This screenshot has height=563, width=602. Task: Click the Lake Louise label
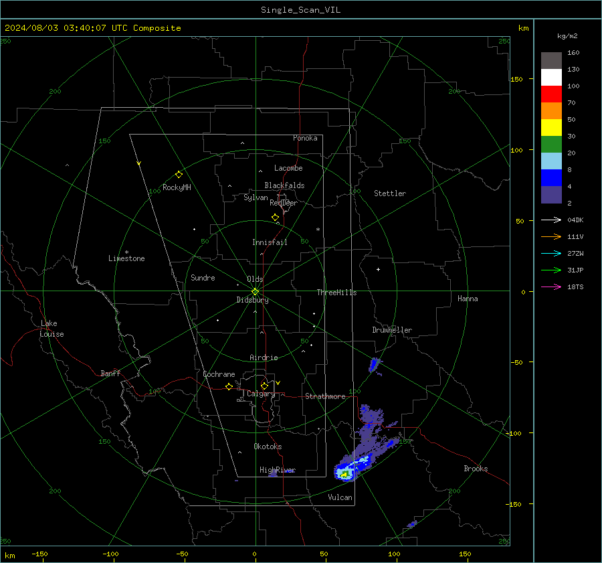pyautogui.click(x=52, y=329)
